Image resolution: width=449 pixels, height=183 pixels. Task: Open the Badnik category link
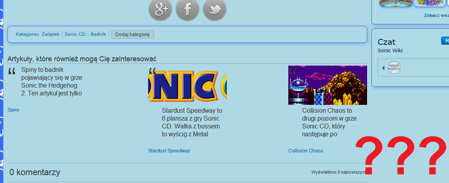click(98, 34)
